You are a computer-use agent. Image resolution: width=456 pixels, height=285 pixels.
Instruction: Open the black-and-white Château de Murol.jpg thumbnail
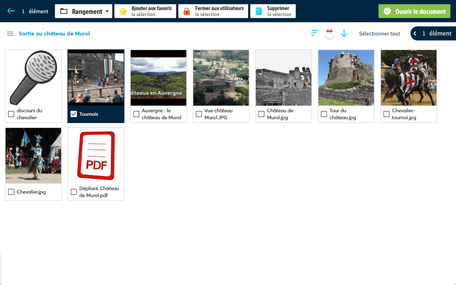click(284, 78)
